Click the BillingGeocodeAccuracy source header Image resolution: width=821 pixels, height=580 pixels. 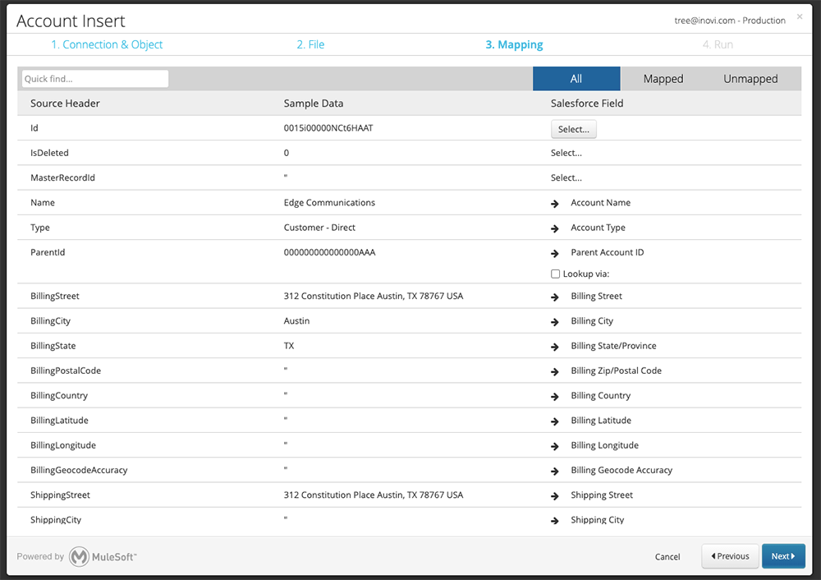[79, 470]
